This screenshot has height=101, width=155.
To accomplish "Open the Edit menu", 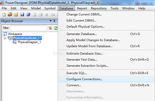I will [x=14, y=8].
